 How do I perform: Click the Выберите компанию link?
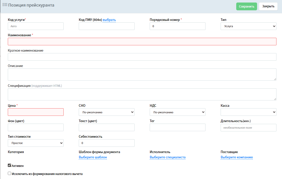click(x=236, y=157)
